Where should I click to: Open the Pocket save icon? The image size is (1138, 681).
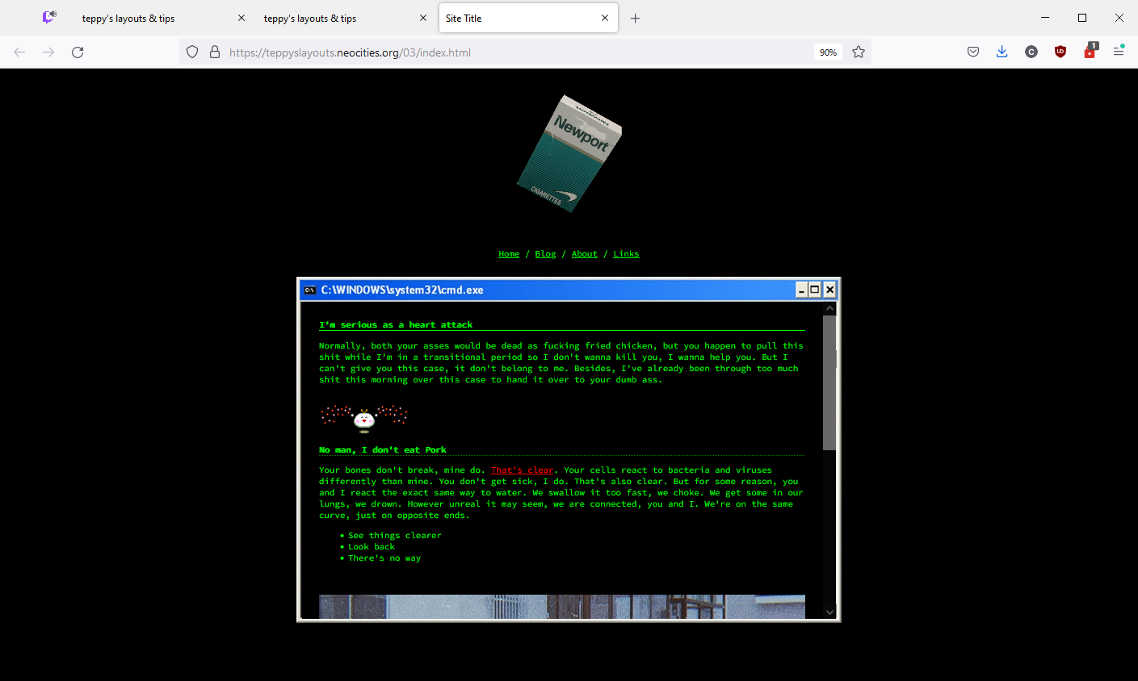[x=973, y=52]
